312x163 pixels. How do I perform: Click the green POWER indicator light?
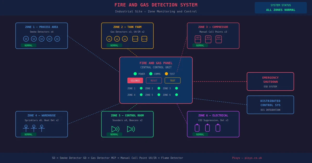pos(135,74)
